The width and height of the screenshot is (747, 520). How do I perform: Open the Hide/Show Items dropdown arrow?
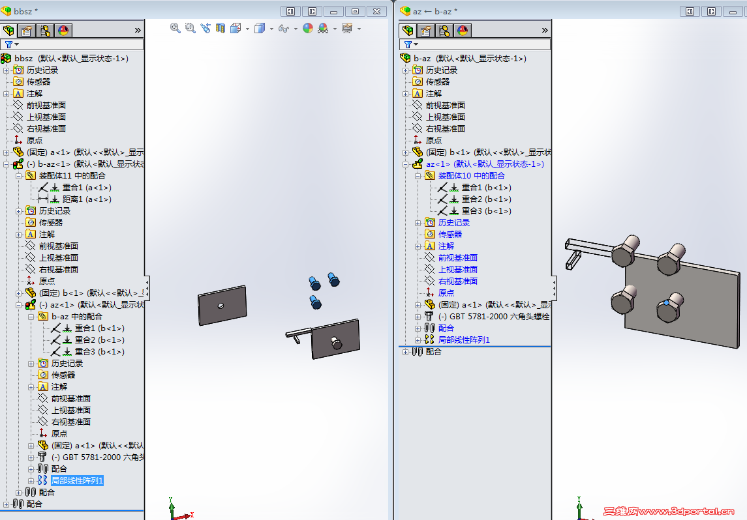296,29
